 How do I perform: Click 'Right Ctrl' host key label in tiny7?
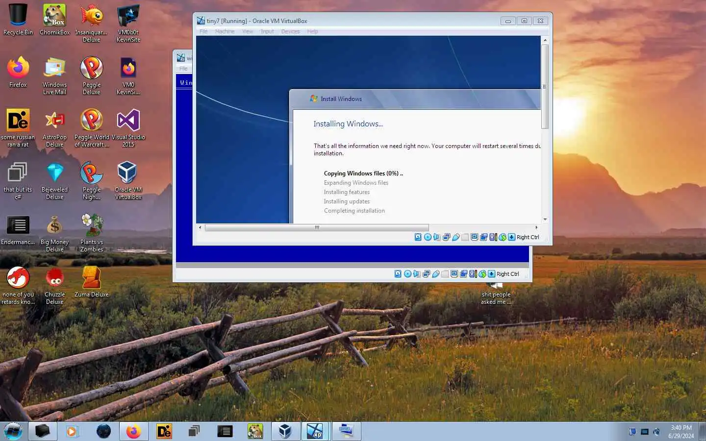click(528, 237)
